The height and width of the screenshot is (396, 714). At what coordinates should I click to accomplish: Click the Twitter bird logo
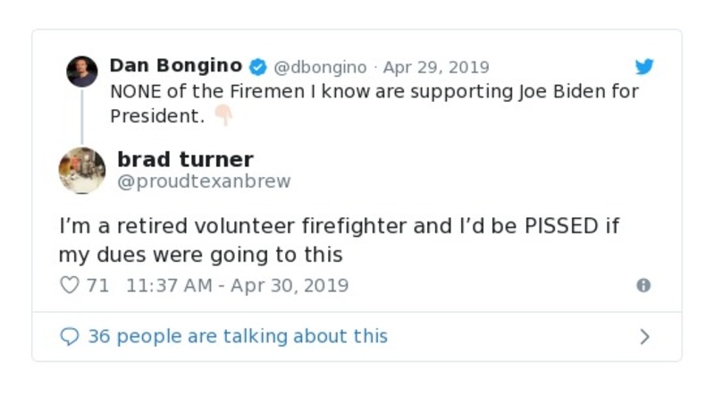[644, 67]
